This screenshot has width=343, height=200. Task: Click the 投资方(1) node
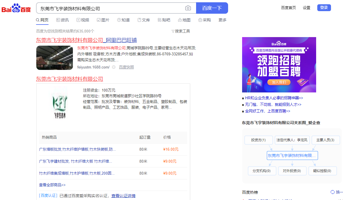[x=258, y=140]
